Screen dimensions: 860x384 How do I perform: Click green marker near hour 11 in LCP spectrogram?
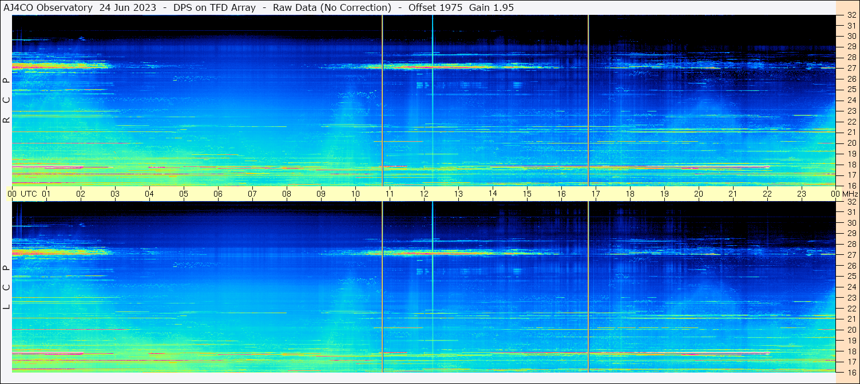(382, 287)
